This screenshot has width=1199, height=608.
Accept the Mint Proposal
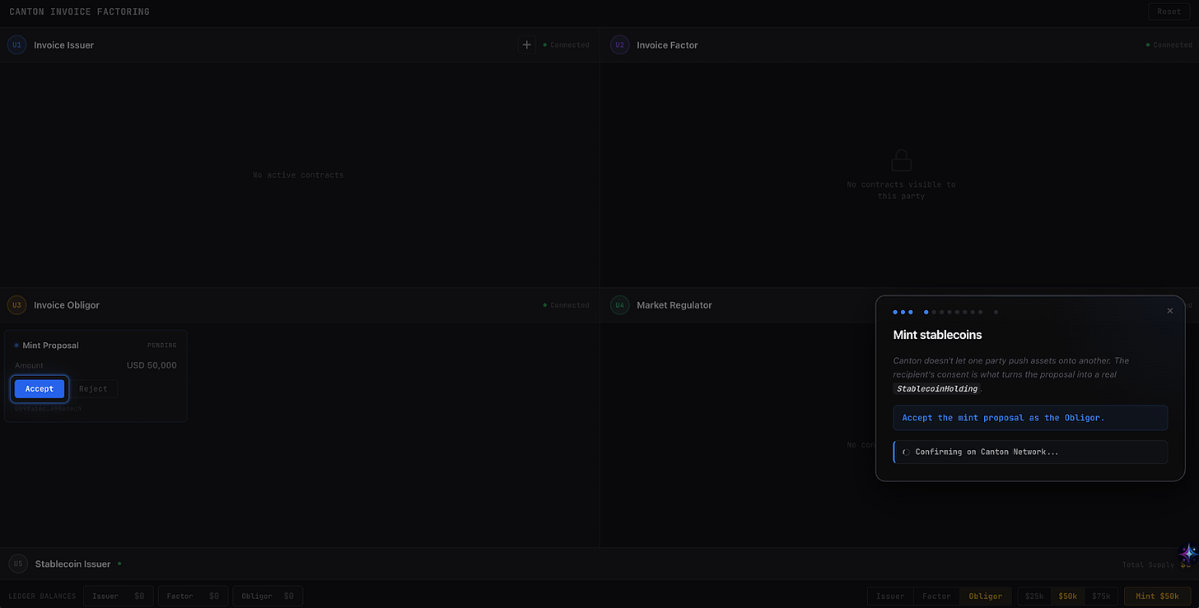(40, 389)
